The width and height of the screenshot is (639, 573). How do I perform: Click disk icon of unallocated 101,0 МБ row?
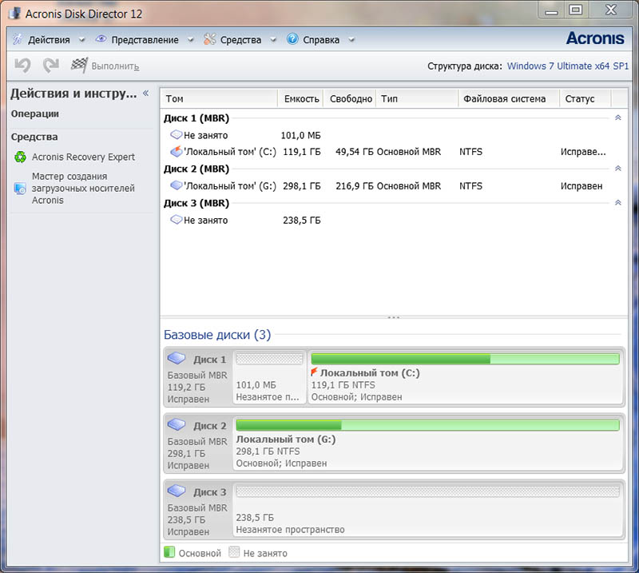pyautogui.click(x=176, y=134)
